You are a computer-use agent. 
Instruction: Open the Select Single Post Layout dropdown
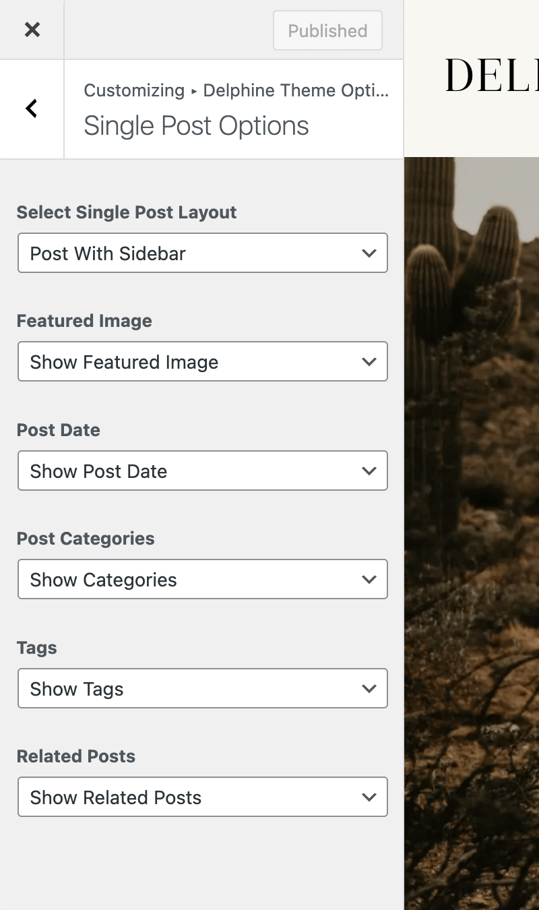point(202,253)
